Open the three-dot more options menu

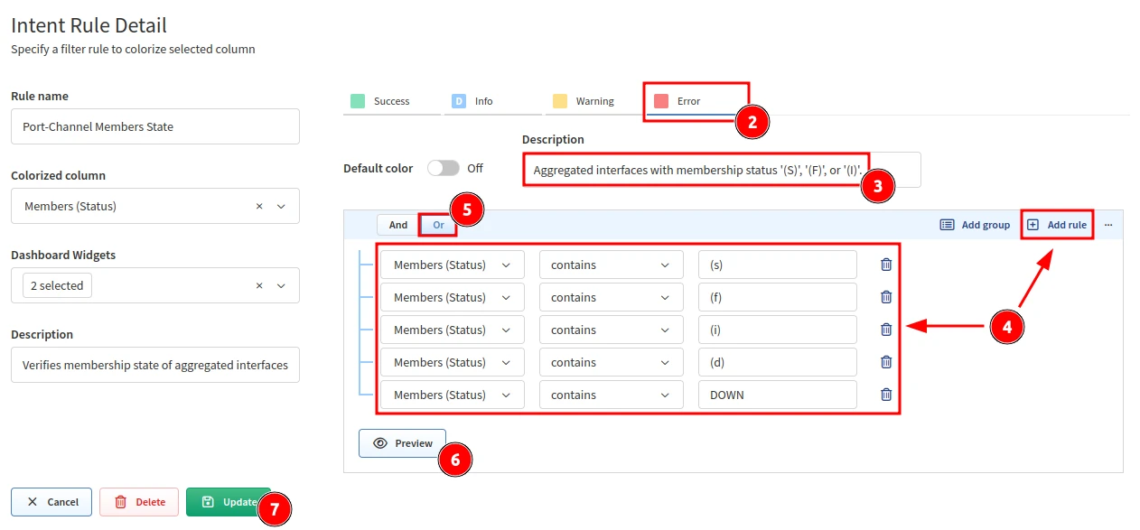pos(1108,225)
